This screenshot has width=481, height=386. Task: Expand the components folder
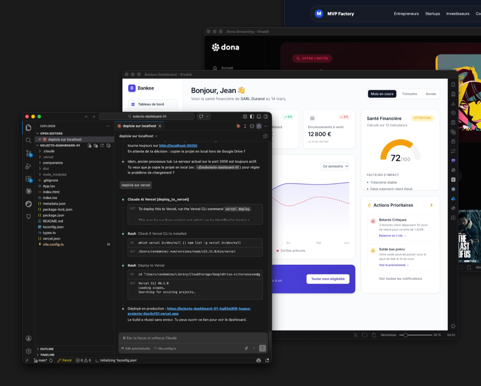tap(53, 163)
